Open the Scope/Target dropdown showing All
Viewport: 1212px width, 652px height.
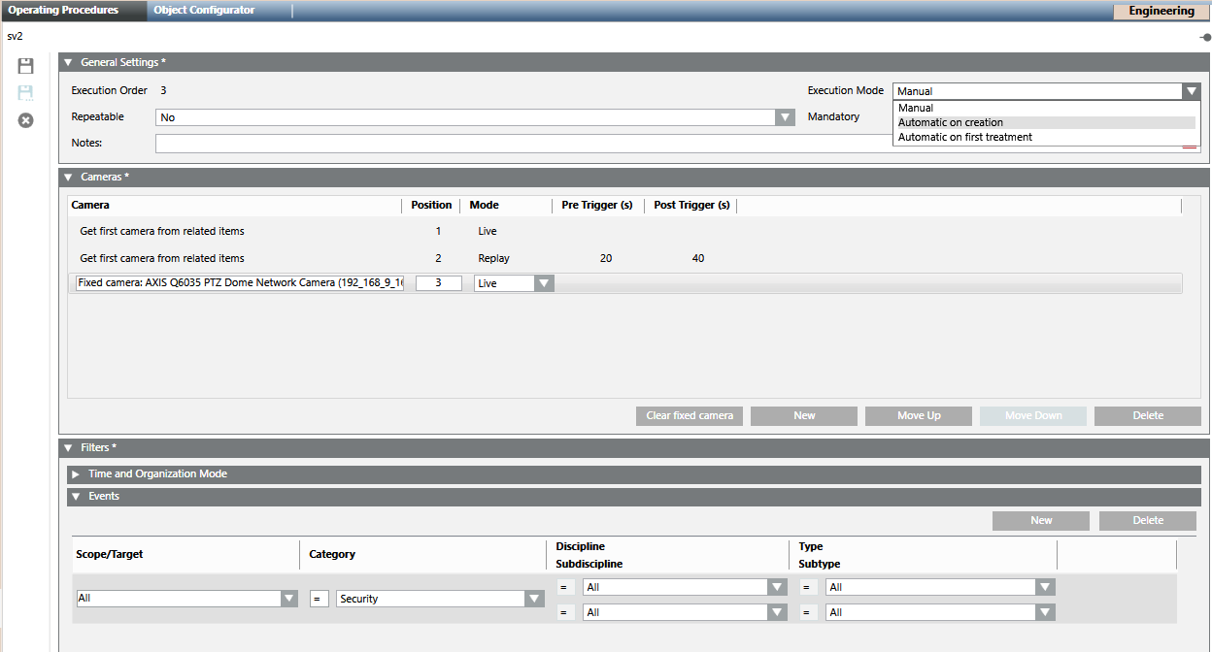288,599
